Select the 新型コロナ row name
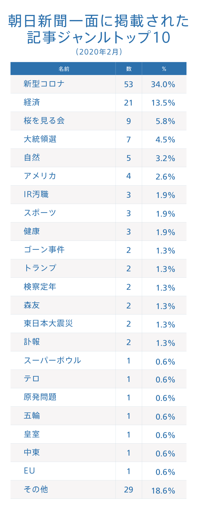 (44, 84)
